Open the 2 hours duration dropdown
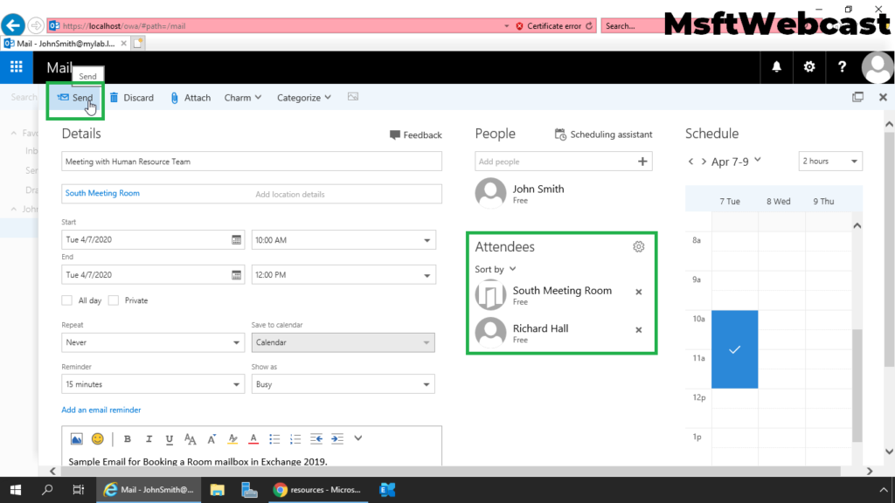 830,162
